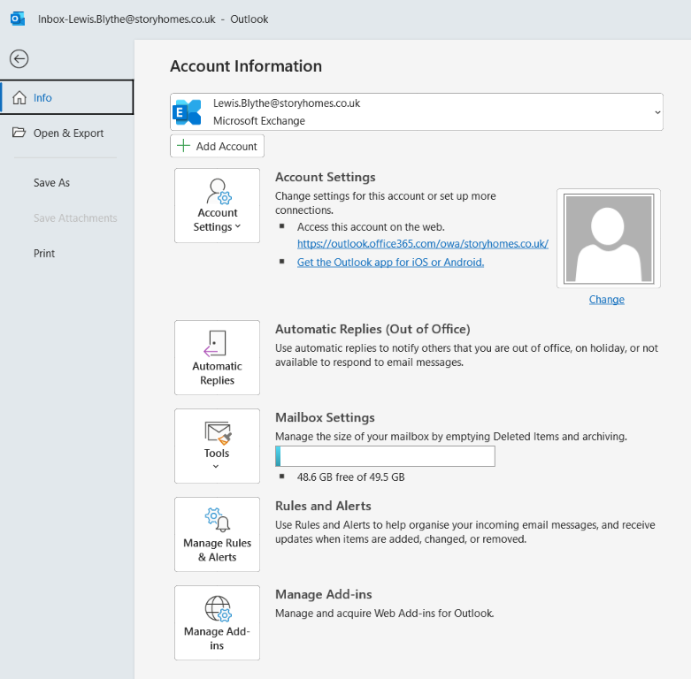The width and height of the screenshot is (691, 679).
Task: Open the Info tab
Action: tap(67, 97)
